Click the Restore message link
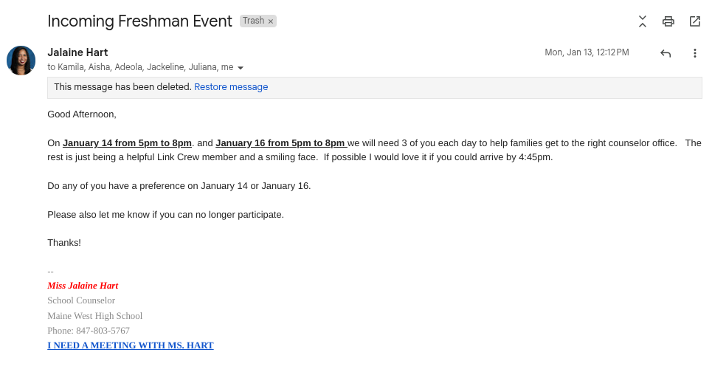 [231, 87]
